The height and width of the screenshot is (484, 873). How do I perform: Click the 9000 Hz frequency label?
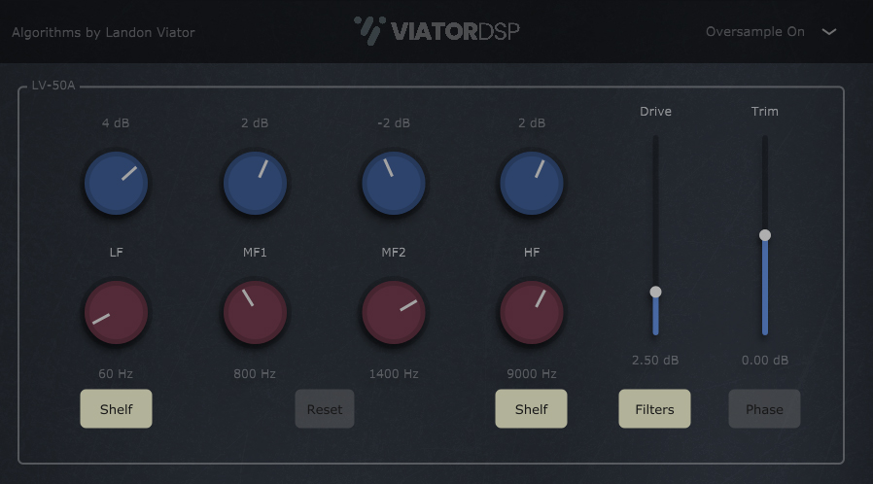(x=532, y=374)
